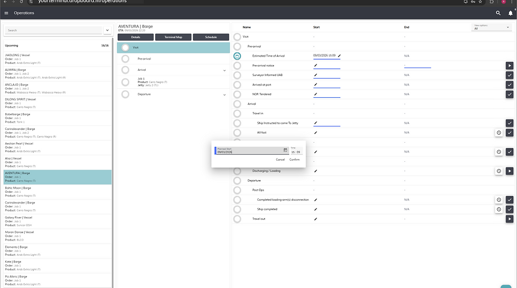
Task: Click the search magnifier icon in header
Action: (x=498, y=13)
